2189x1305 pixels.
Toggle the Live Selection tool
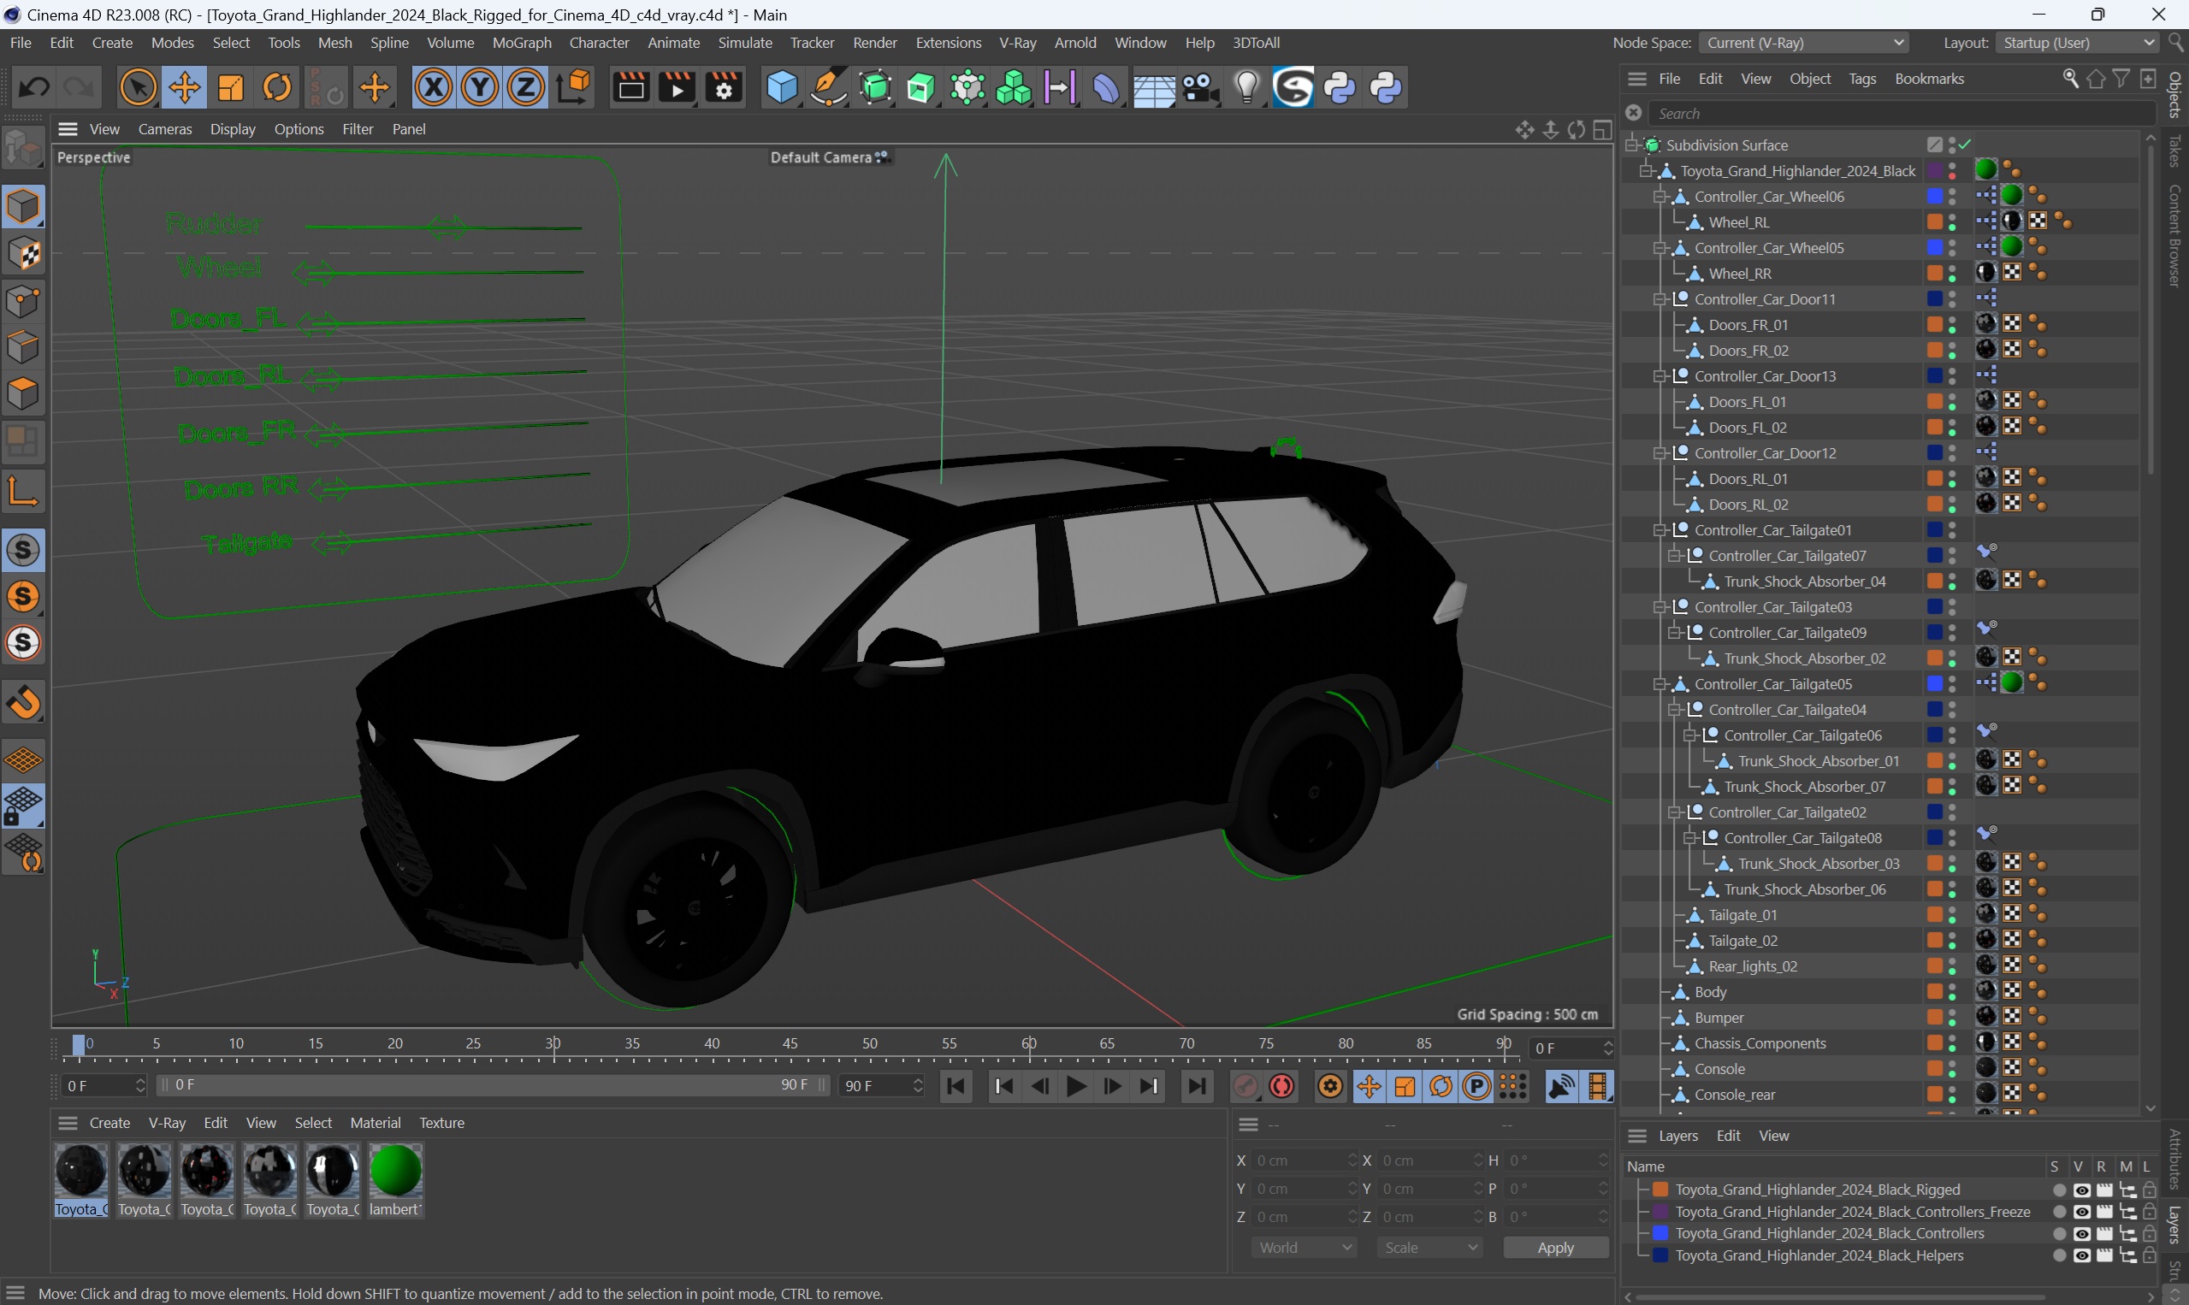137,87
